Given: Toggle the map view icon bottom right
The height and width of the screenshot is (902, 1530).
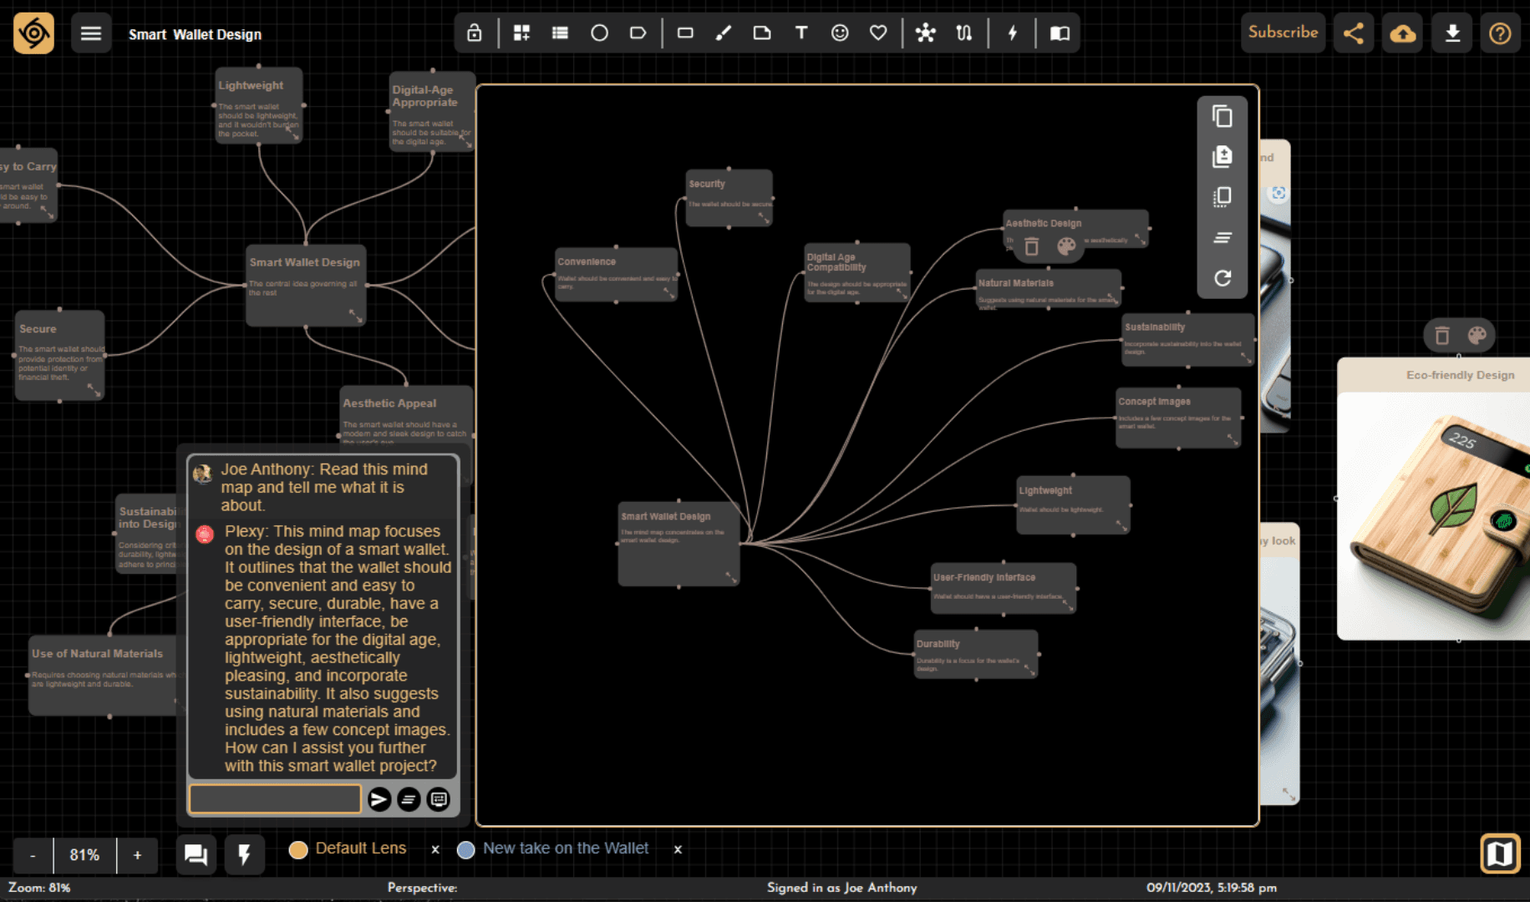Looking at the screenshot, I should (1499, 854).
